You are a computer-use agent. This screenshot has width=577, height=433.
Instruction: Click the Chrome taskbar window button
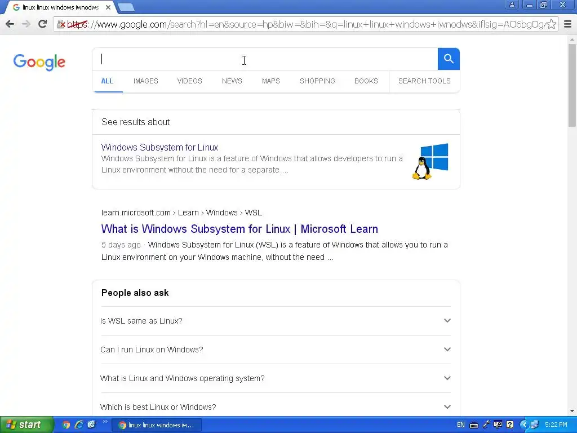tap(157, 425)
